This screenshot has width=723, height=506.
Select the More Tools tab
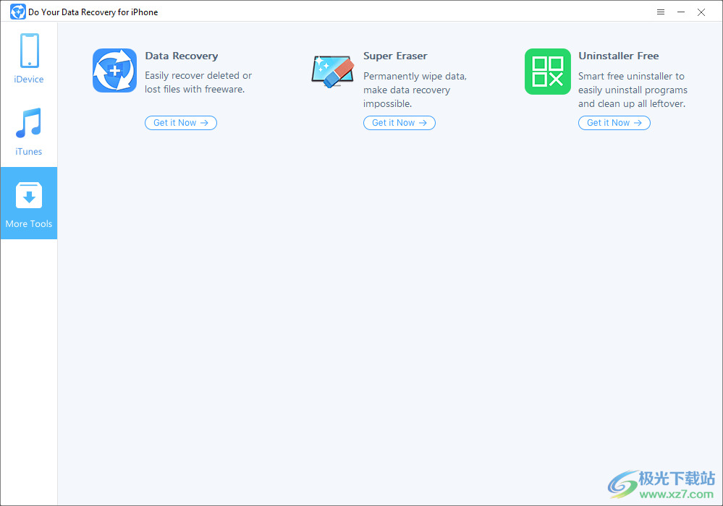pyautogui.click(x=29, y=203)
